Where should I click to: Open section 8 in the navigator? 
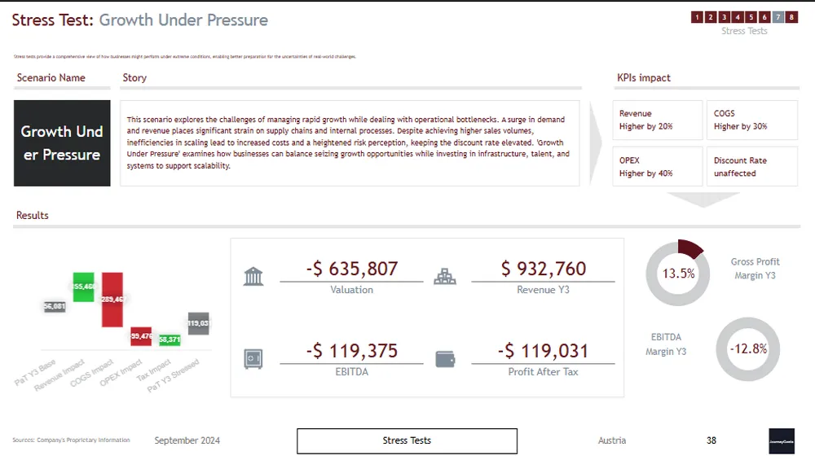tap(791, 17)
